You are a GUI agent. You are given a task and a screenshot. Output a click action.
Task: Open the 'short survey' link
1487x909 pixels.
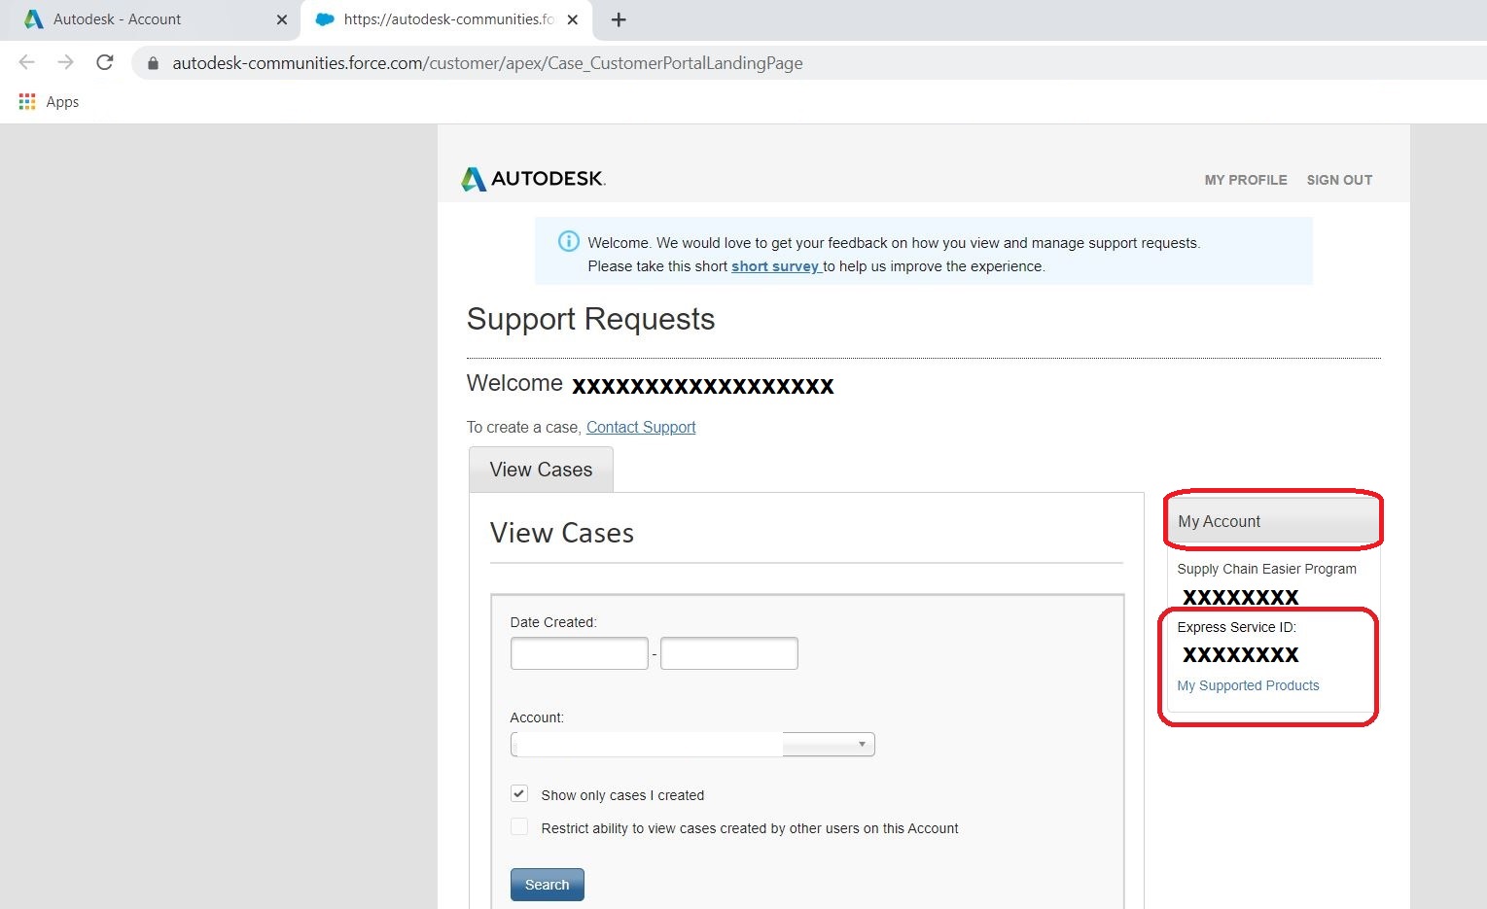pos(775,265)
